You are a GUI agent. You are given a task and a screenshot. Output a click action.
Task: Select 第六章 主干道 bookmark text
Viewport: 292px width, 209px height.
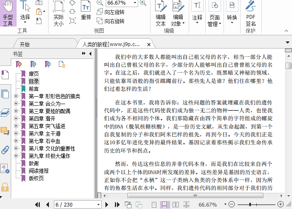44,134
